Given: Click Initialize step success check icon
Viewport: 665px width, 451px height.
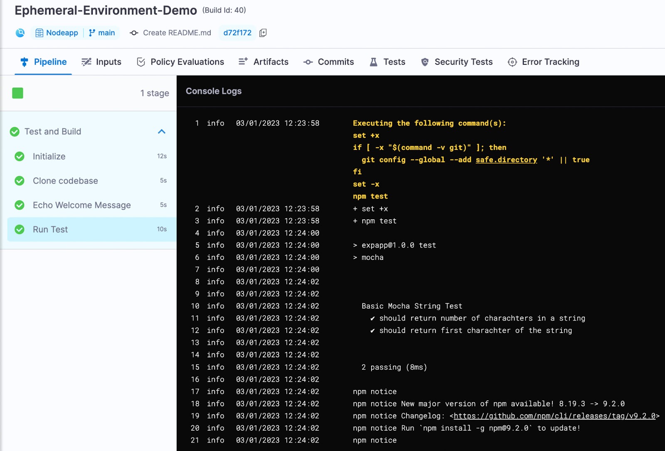Looking at the screenshot, I should [x=20, y=156].
